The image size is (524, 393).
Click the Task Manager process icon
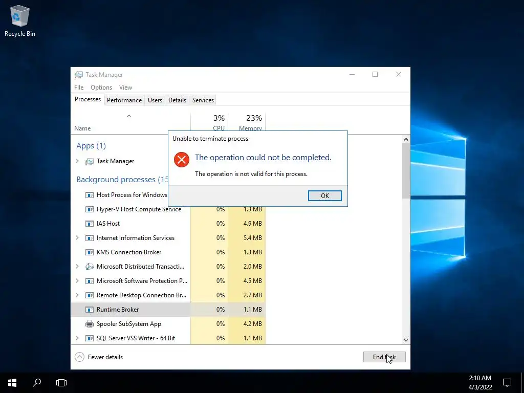(x=89, y=161)
